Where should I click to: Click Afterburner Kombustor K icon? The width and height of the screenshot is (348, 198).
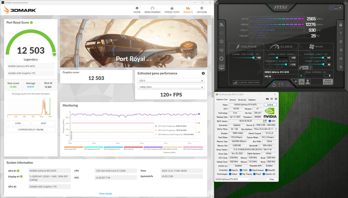tap(221, 33)
